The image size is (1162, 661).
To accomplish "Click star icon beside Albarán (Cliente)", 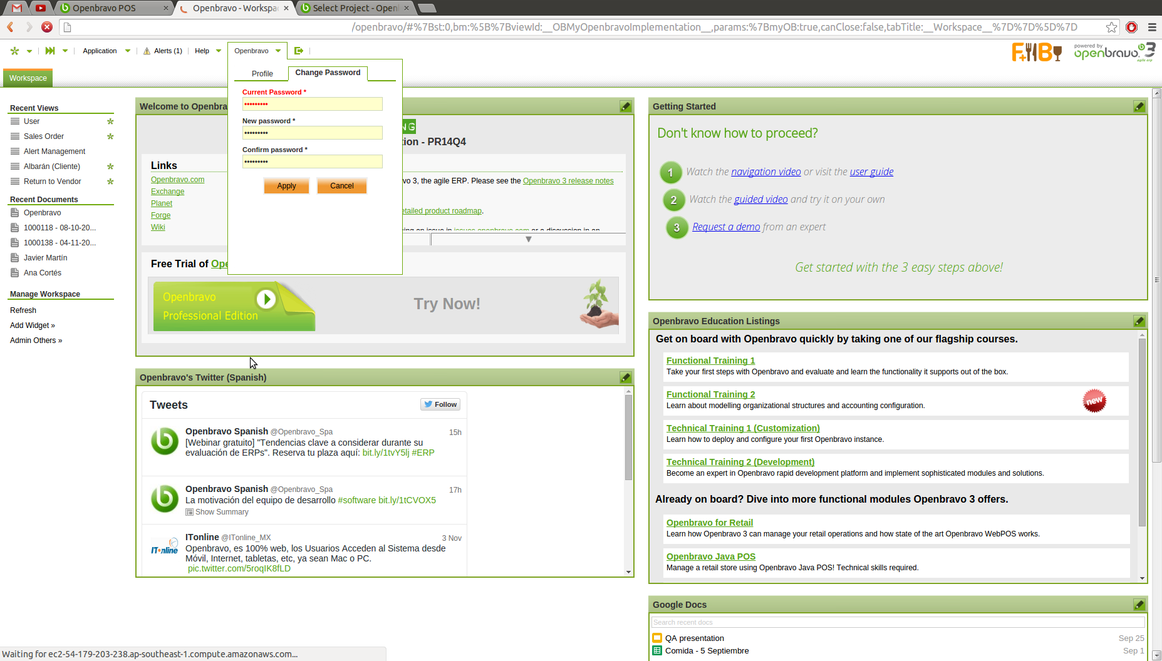I will click(110, 167).
